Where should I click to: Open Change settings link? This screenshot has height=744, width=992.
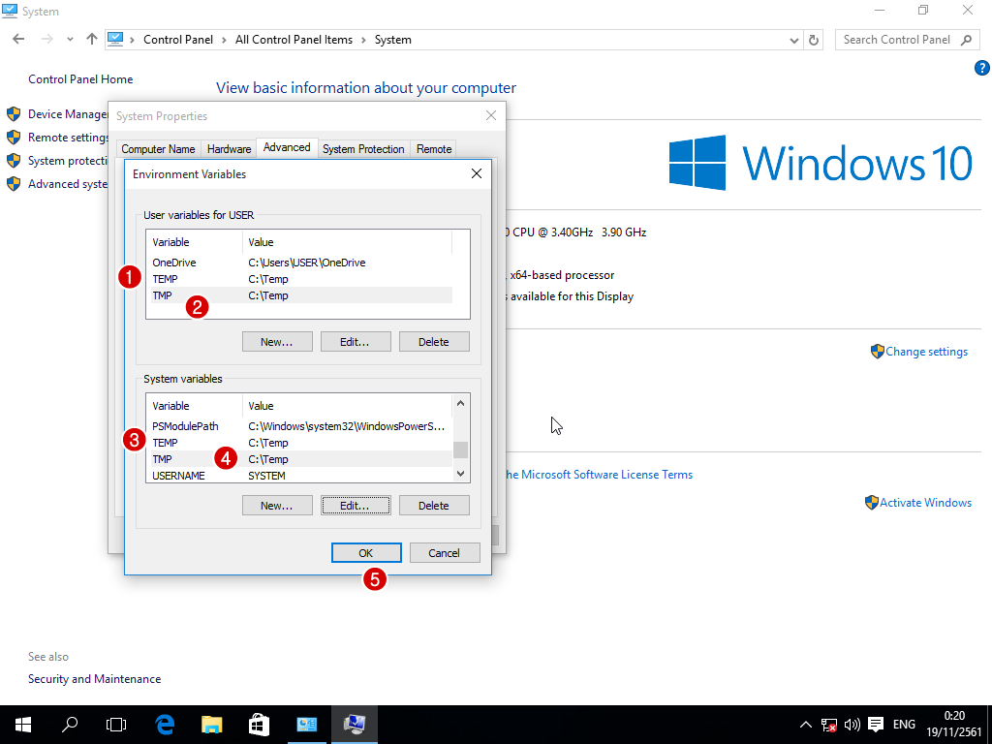coord(926,352)
